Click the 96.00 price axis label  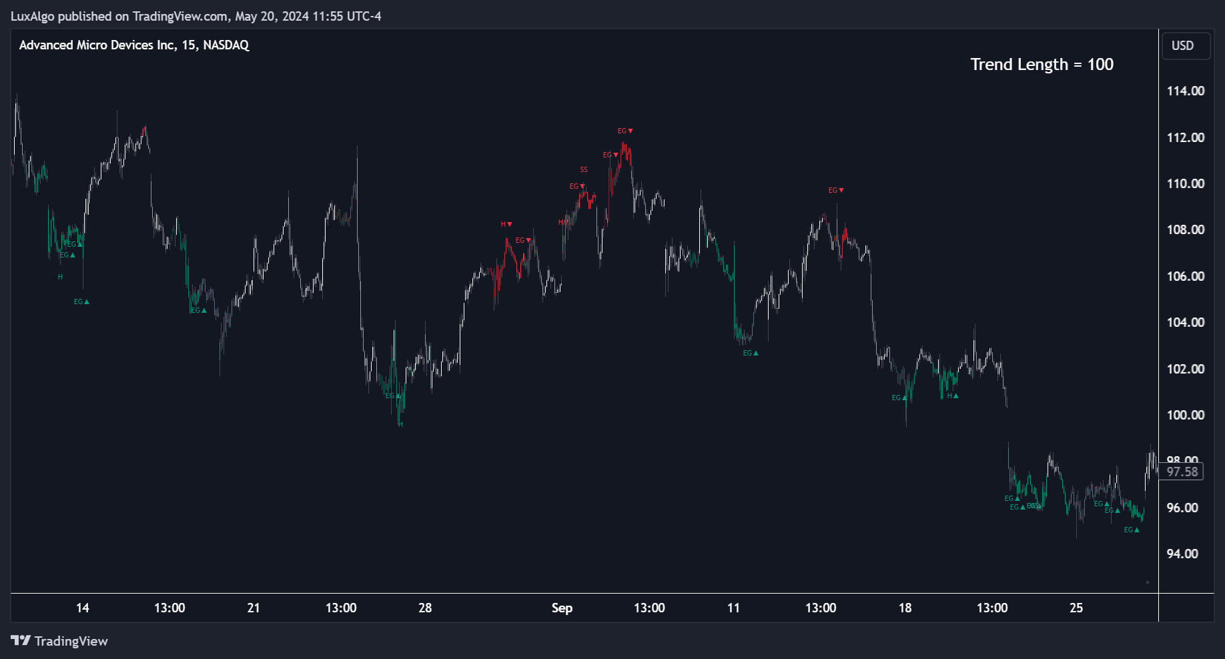[x=1182, y=508]
